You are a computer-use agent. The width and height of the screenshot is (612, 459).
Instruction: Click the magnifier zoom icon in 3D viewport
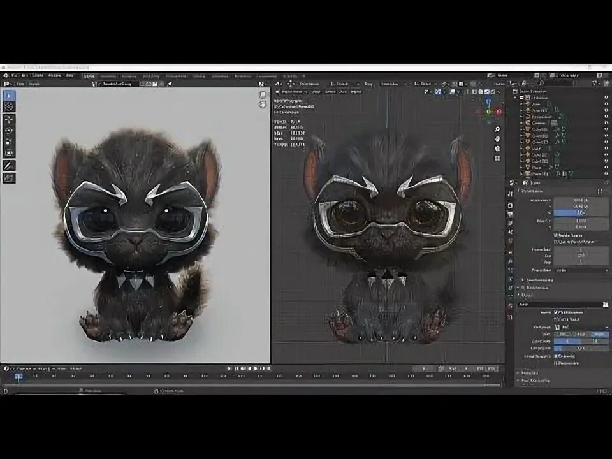click(x=497, y=129)
